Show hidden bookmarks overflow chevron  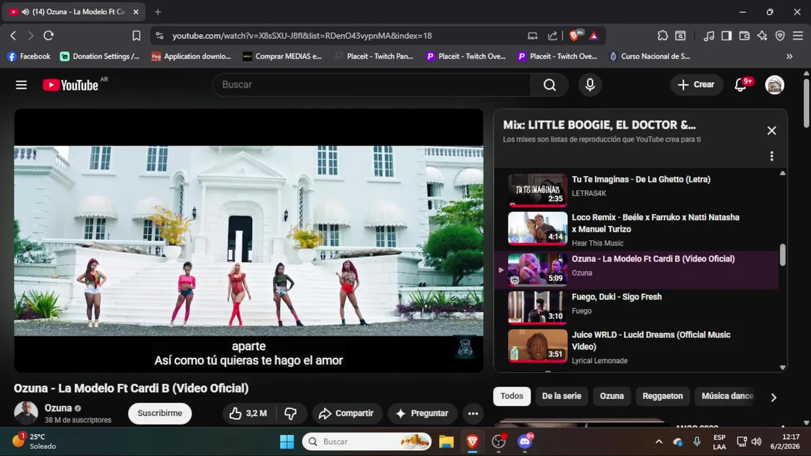(x=789, y=56)
